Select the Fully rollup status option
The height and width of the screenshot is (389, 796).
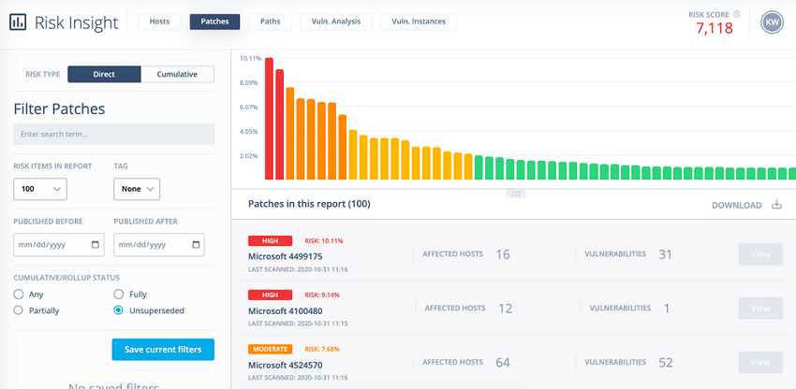point(118,295)
